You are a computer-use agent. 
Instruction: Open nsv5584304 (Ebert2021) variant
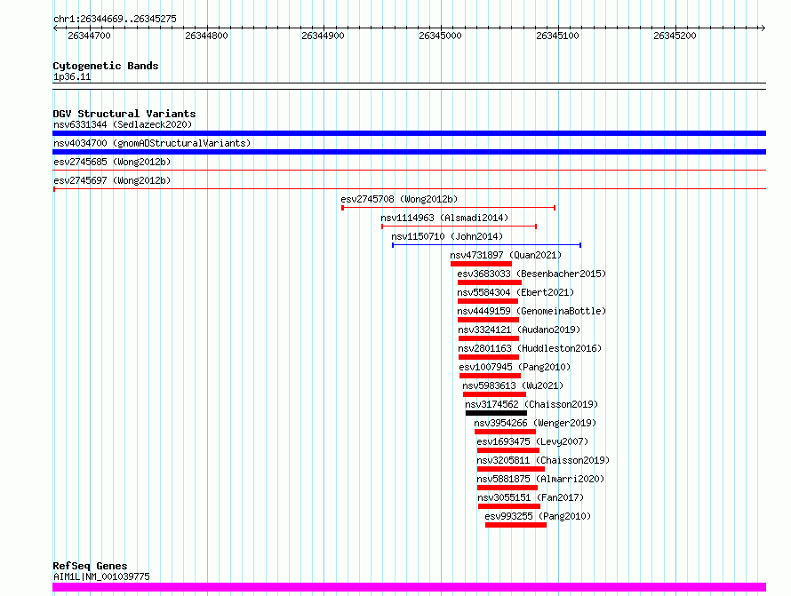515,292
